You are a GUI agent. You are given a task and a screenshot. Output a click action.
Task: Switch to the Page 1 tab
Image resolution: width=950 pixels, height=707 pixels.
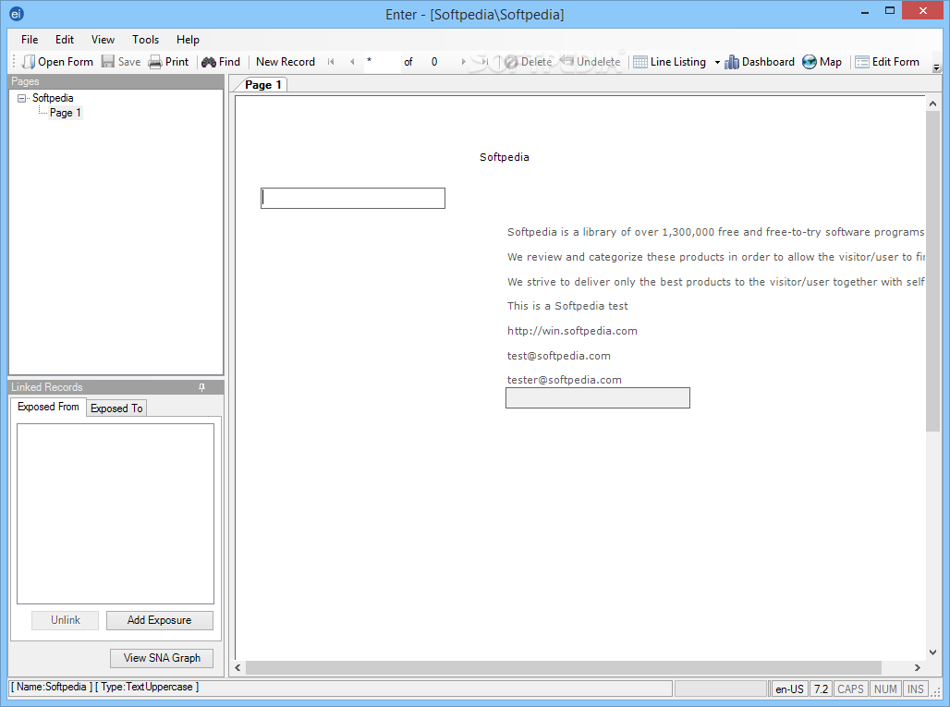click(263, 85)
